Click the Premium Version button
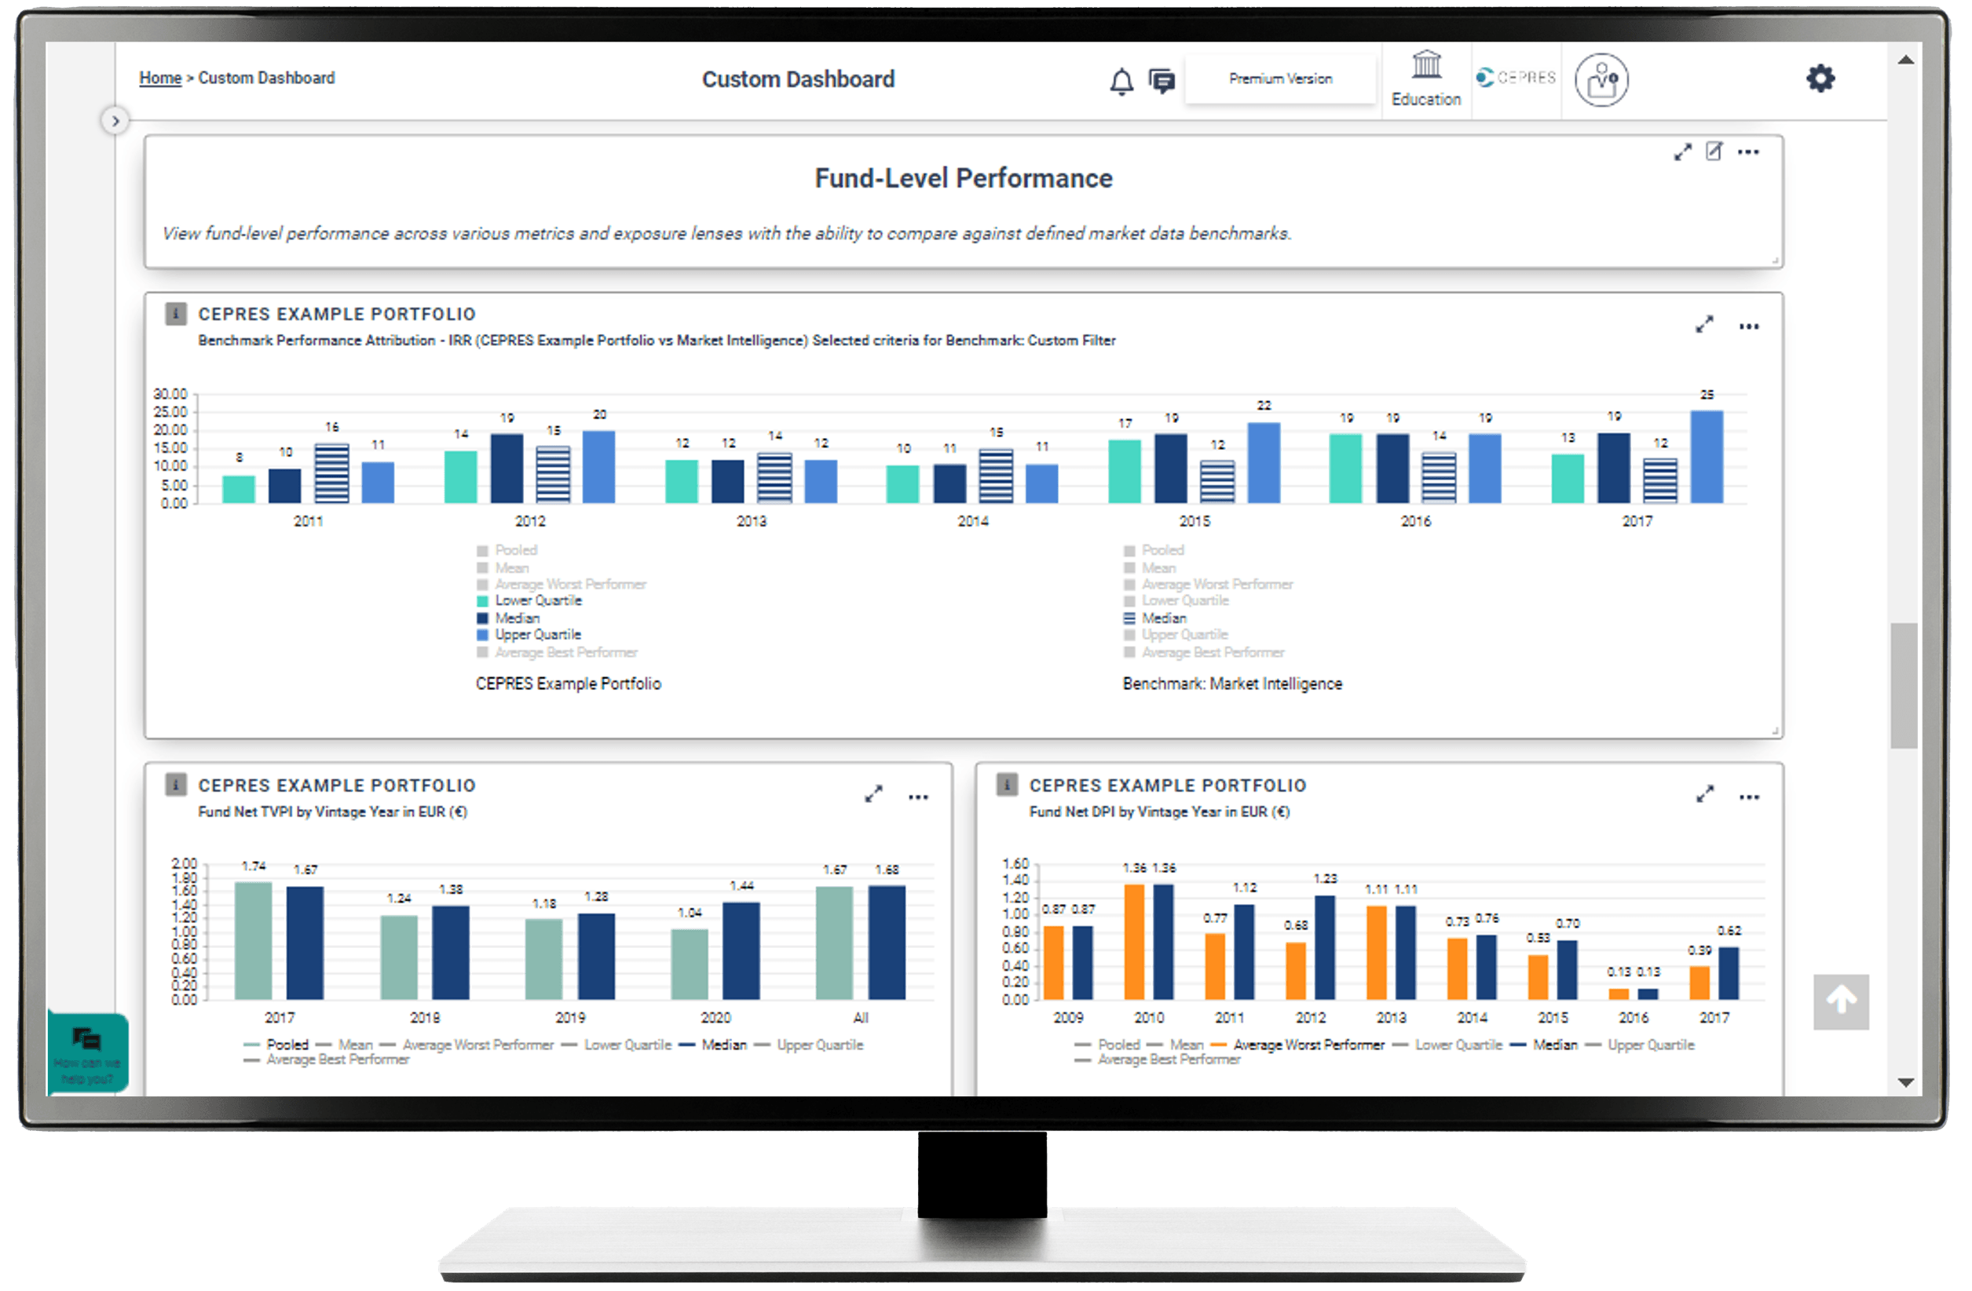1972x1291 pixels. [x=1281, y=79]
